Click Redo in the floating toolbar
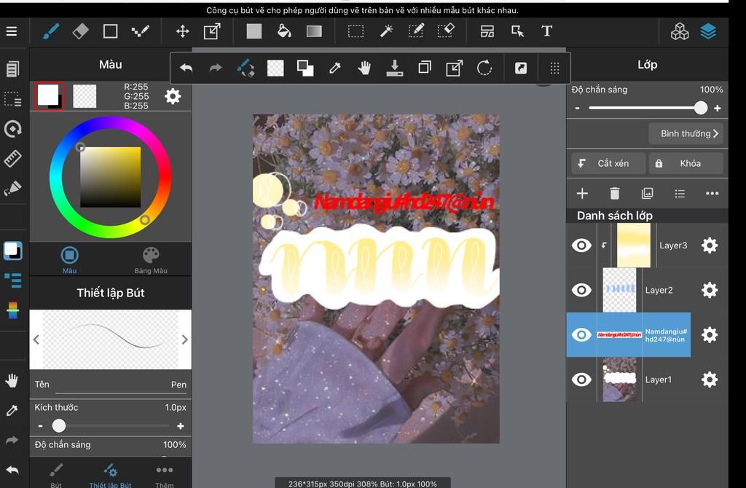This screenshot has height=488, width=746. click(x=216, y=68)
